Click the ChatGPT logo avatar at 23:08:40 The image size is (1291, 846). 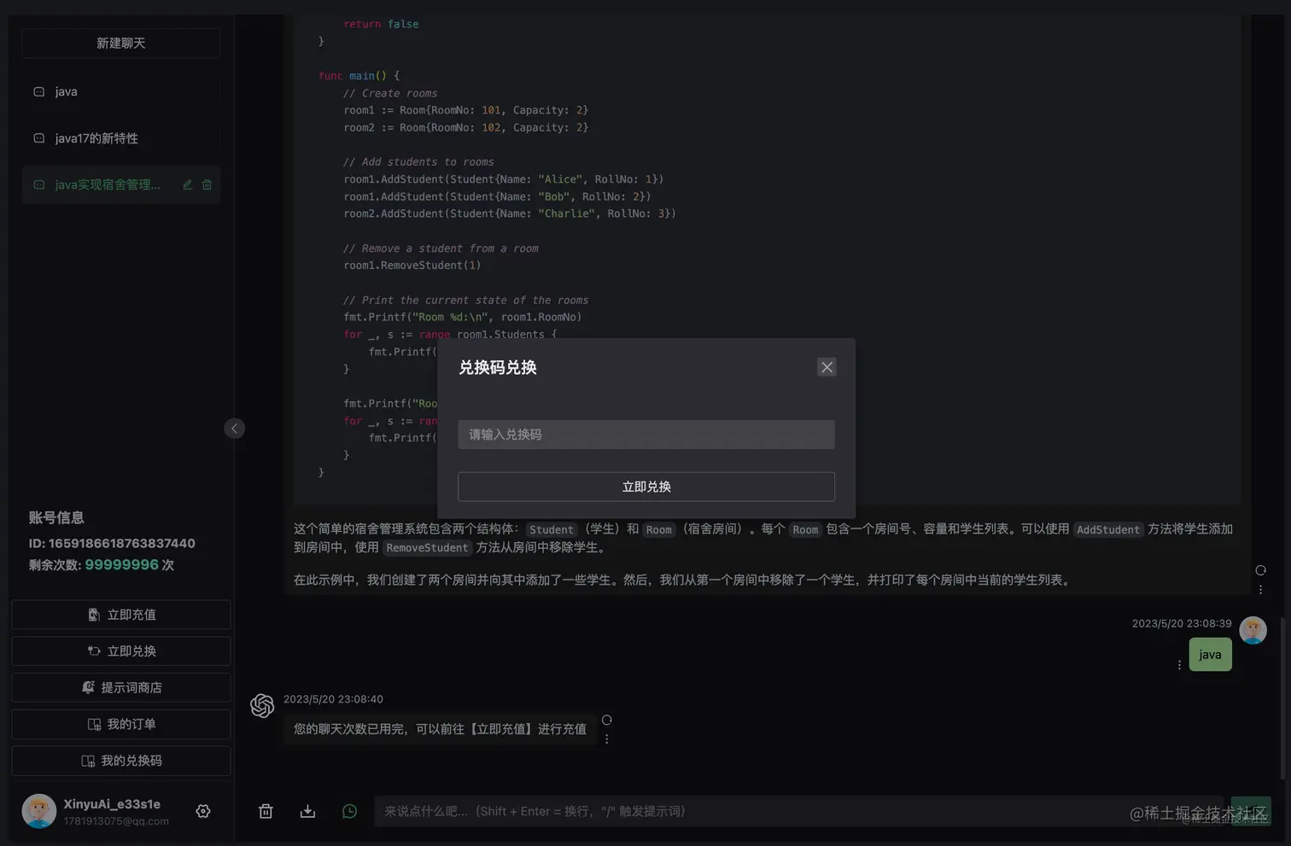[262, 705]
